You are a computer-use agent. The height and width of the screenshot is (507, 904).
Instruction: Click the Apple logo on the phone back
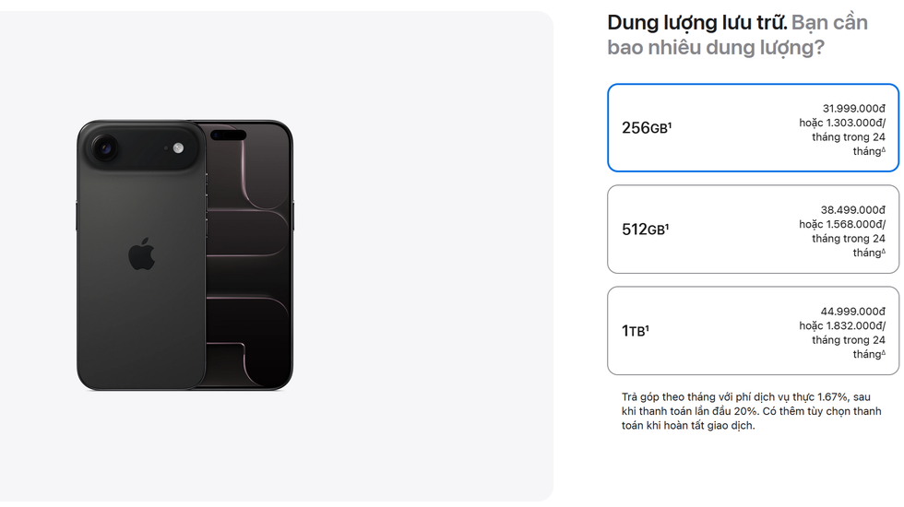click(141, 254)
